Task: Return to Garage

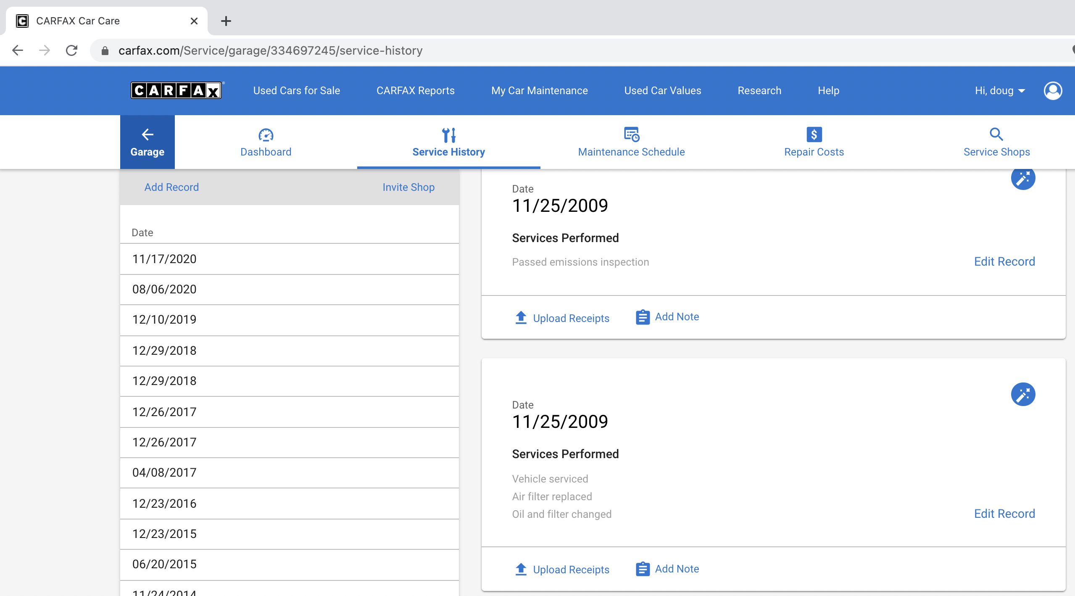Action: click(148, 142)
